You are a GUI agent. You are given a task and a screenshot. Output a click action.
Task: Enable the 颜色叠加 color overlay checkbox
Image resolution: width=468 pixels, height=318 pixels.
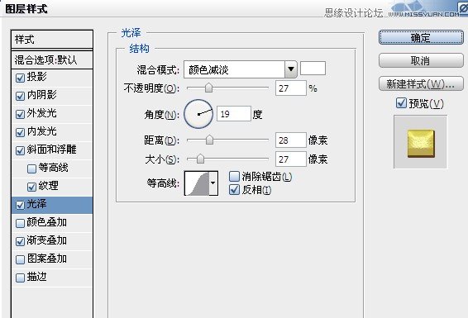coord(20,224)
